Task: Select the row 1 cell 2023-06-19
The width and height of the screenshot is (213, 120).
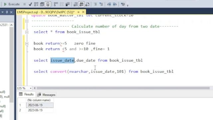Action: [40, 105]
